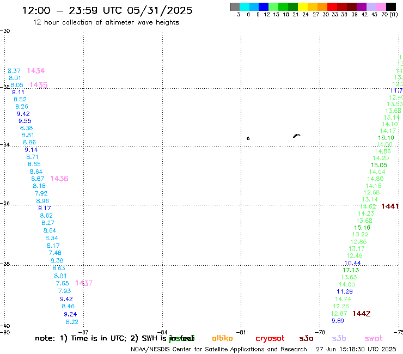The width and height of the screenshot is (403, 354).
Task: Click the wave height value 7.48
Action: click(x=55, y=253)
